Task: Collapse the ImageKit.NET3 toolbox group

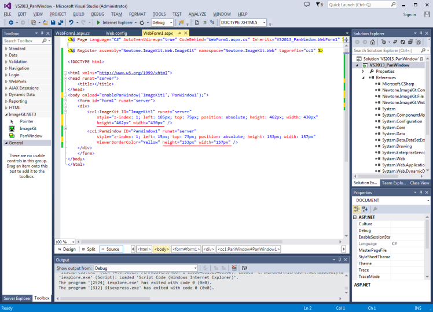Action: (6, 114)
